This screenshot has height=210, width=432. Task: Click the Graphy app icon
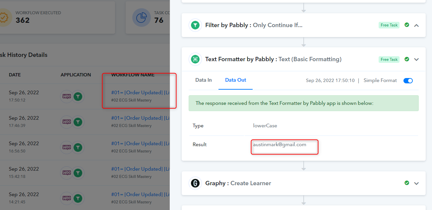click(x=195, y=183)
